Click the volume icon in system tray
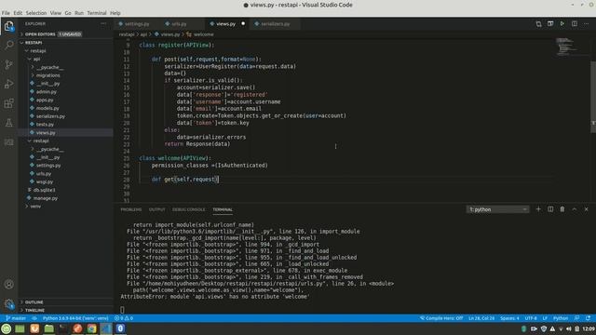Screen dimensions: 596x335 coord(569,328)
